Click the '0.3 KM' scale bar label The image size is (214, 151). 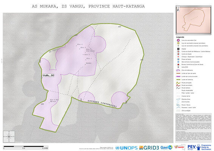[45, 148]
